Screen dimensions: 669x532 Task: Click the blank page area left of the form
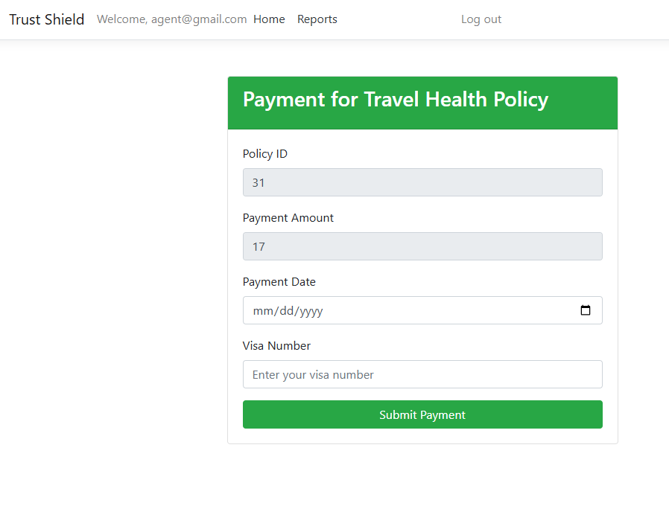click(112, 260)
